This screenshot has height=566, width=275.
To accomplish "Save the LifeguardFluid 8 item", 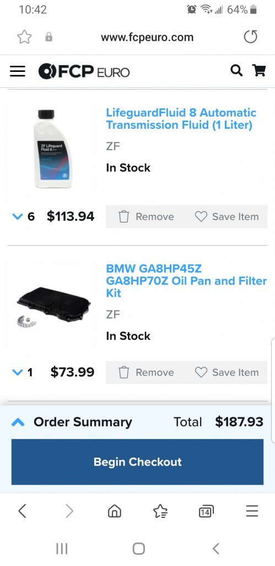I will click(227, 217).
